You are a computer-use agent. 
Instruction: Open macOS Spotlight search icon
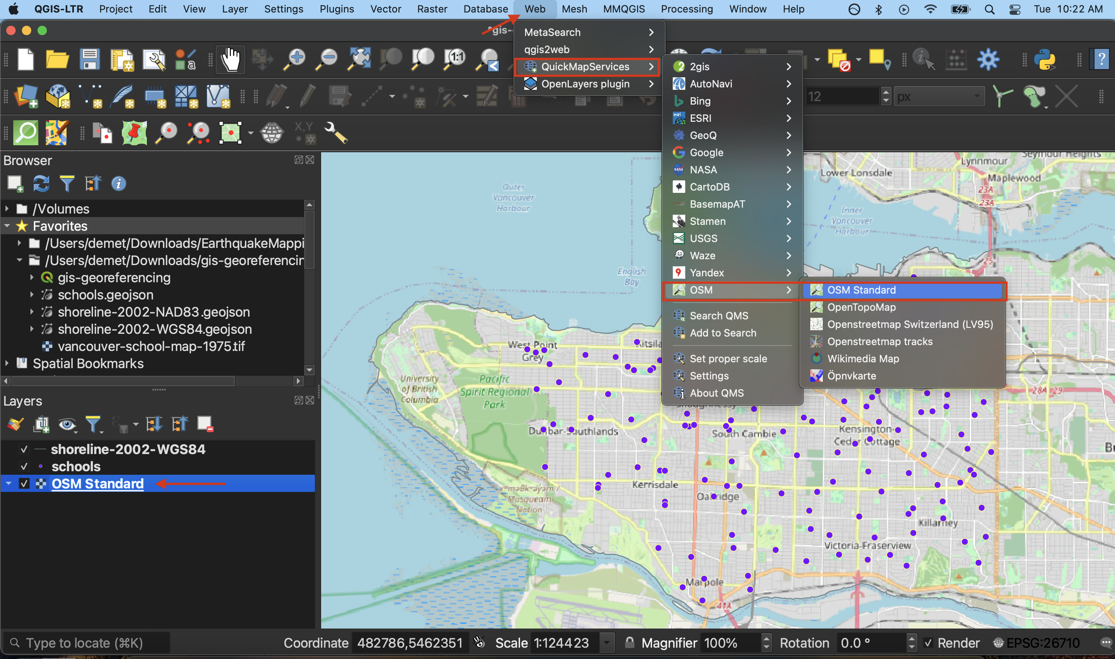[x=989, y=9]
